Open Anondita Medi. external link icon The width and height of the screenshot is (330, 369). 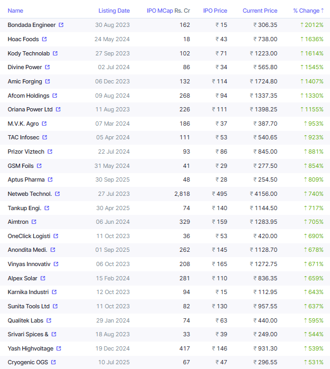click(53, 250)
